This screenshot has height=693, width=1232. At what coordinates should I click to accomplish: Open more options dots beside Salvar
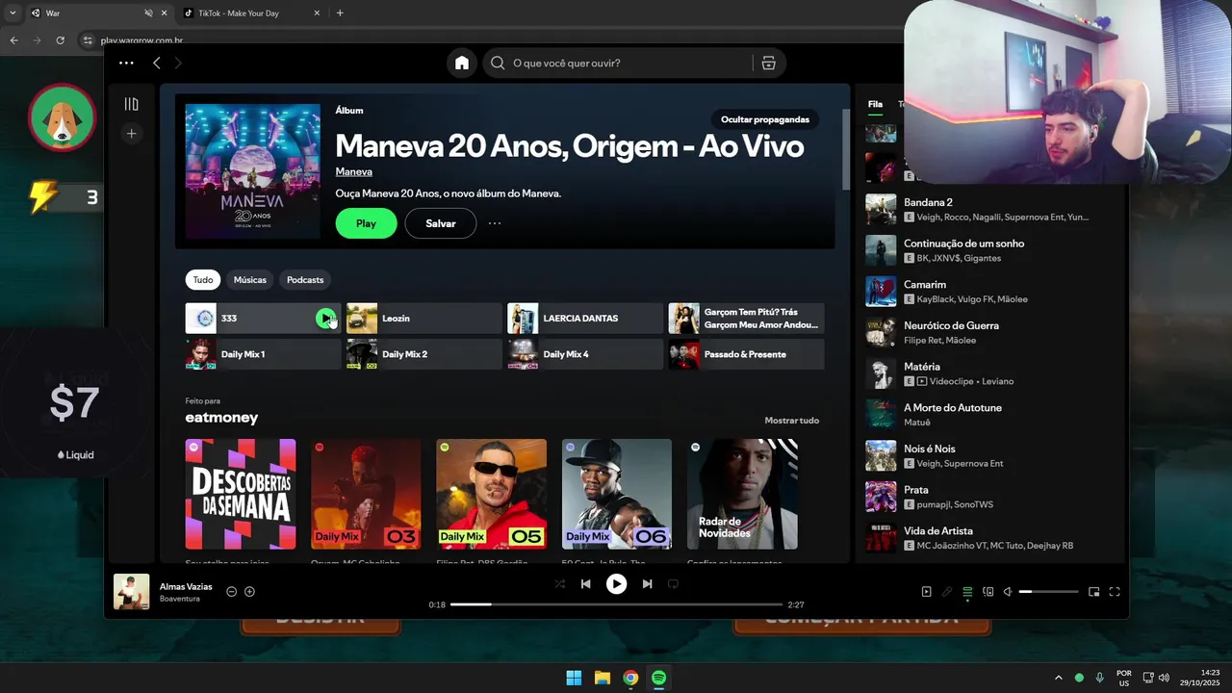tap(495, 223)
